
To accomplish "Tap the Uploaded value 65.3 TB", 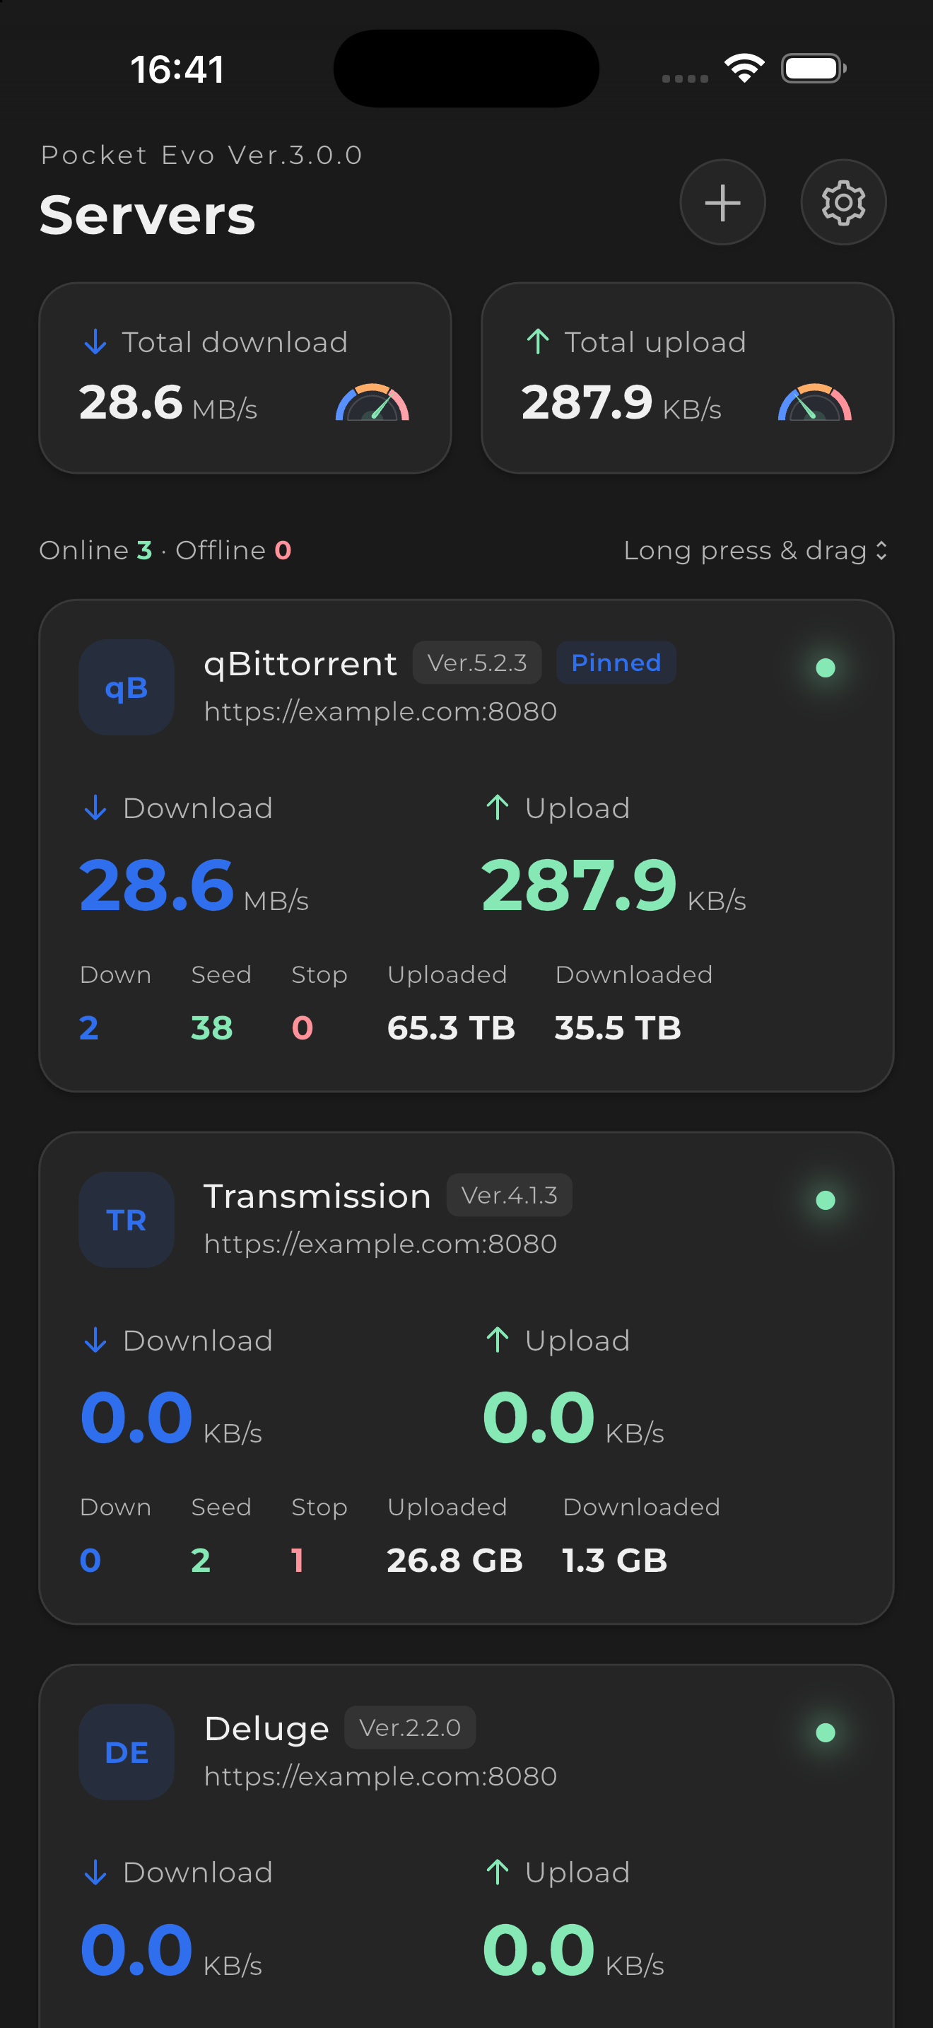I will coord(451,1027).
